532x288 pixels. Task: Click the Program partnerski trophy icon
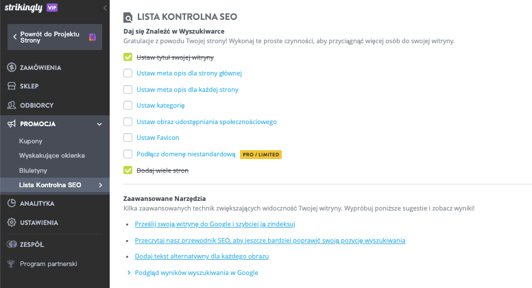[x=12, y=263]
